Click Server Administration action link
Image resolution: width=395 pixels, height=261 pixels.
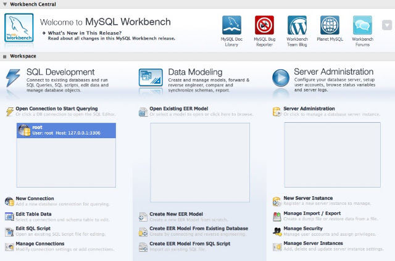[309, 109]
